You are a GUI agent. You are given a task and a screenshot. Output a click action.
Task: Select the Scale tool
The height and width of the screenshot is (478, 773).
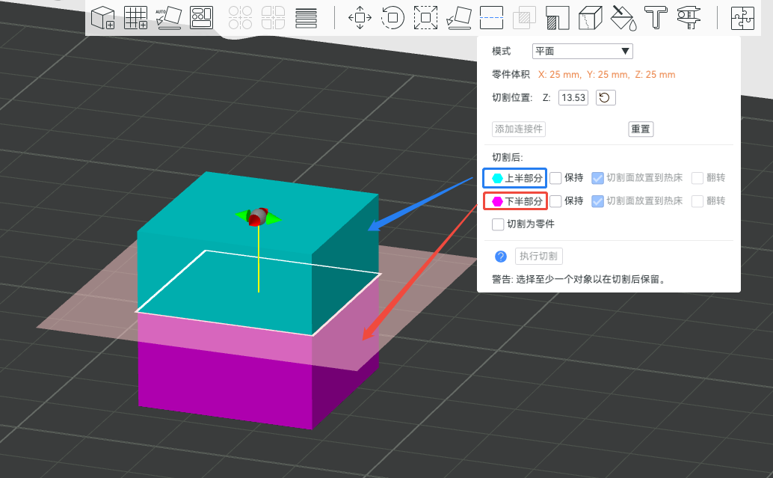tap(425, 18)
